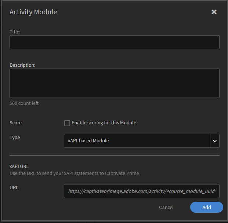228x223 pixels.
Task: Click the 'Activity Module' dialog title
Action: [x=33, y=12]
